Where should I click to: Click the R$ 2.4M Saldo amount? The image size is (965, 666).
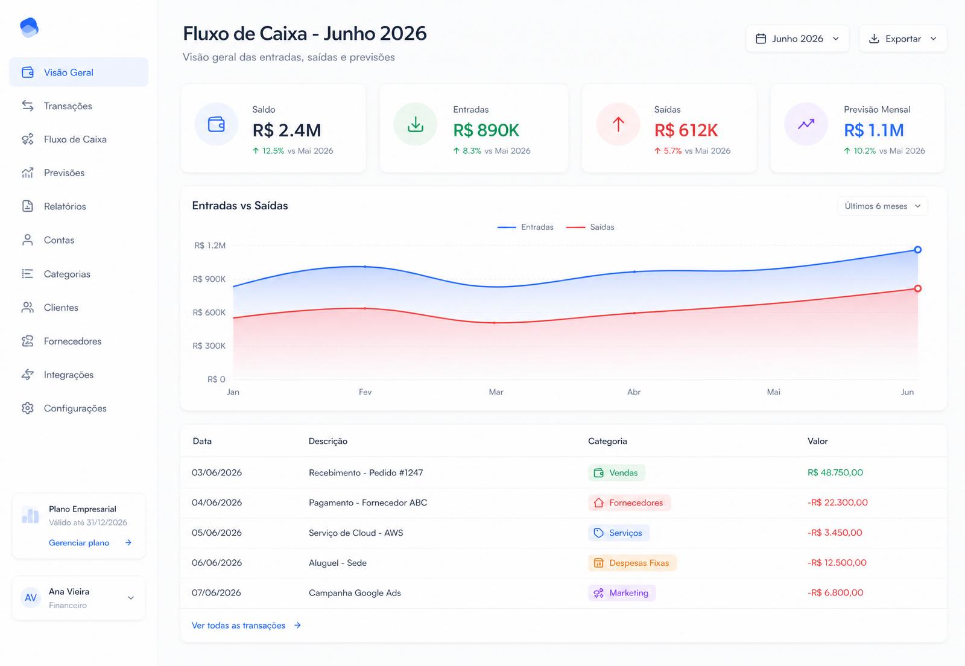286,130
